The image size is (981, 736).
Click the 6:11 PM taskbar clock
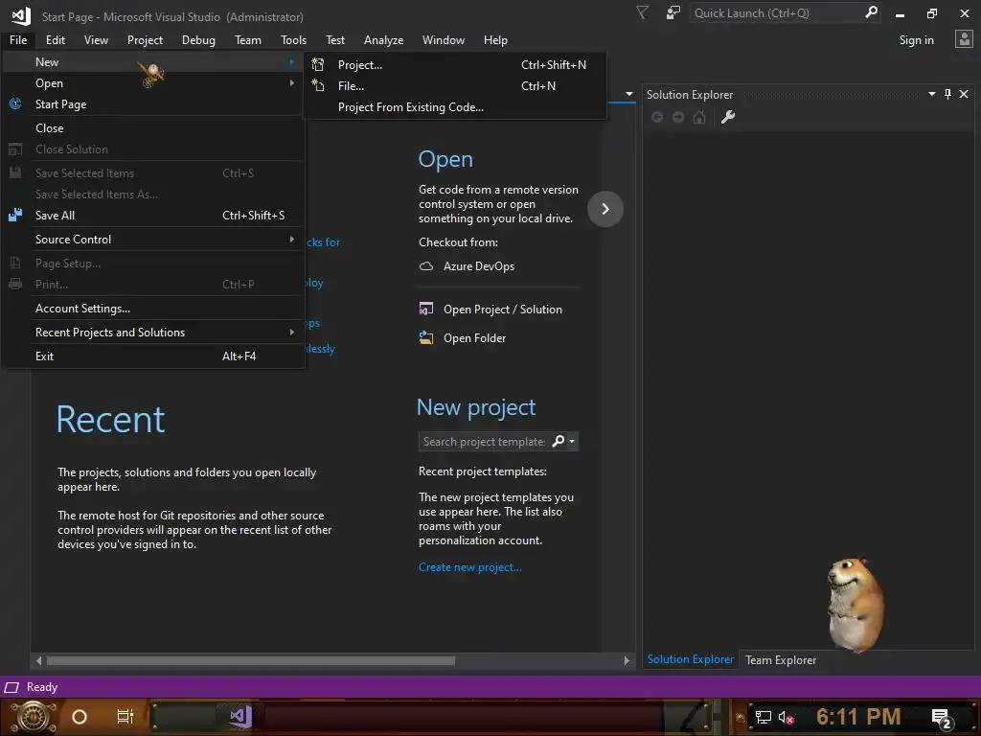point(857,717)
